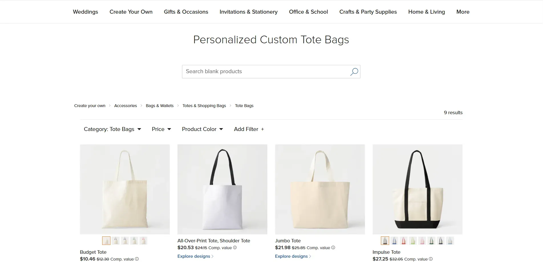Screen dimensions: 543x262
Task: Expand the More navigation menu
Action: [463, 12]
